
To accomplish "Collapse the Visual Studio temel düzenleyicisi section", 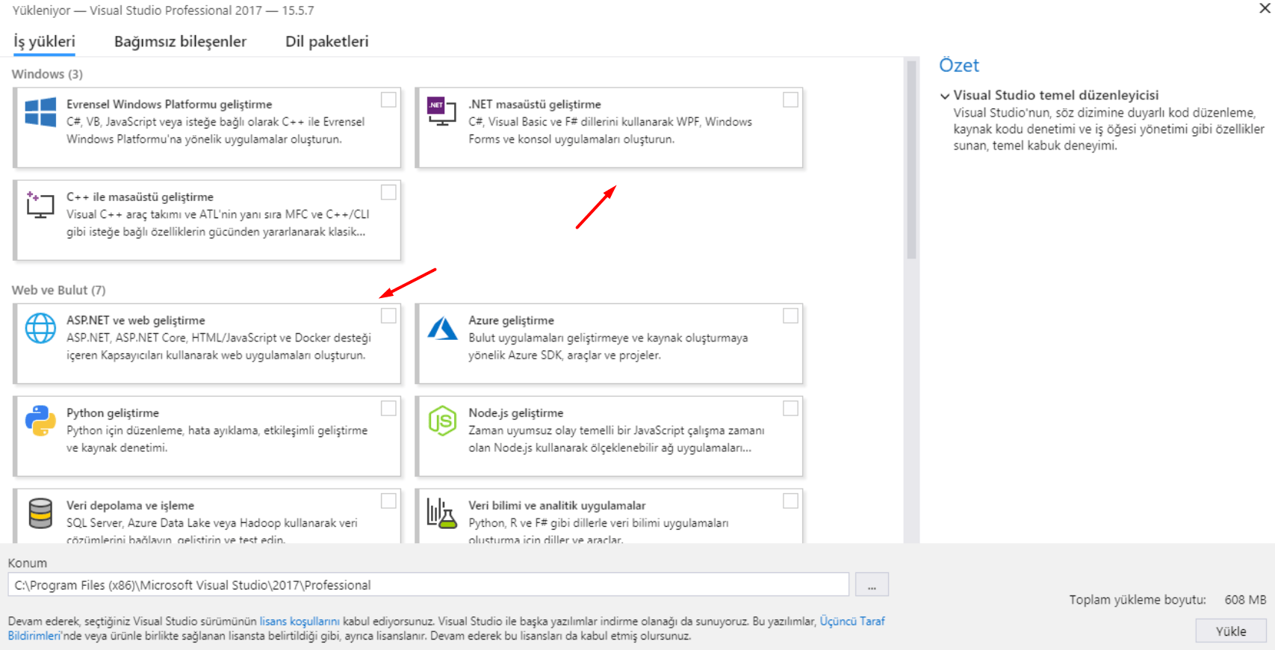I will tap(945, 96).
